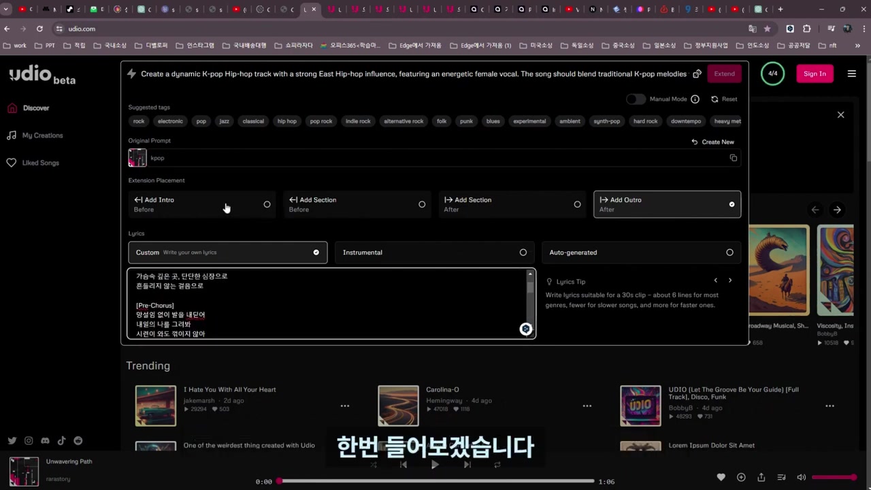Click the udio beta logo
The height and width of the screenshot is (490, 871).
(x=42, y=75)
